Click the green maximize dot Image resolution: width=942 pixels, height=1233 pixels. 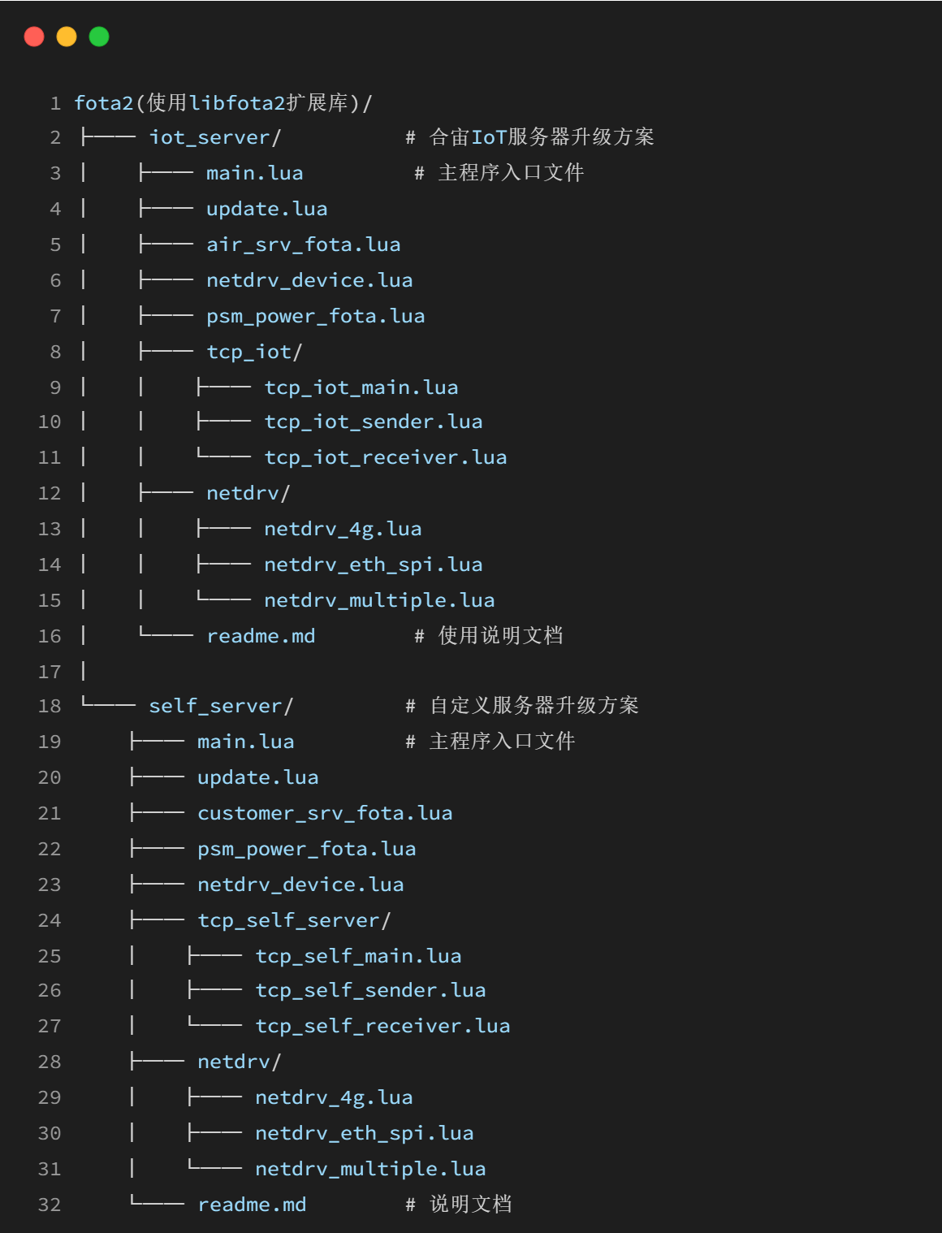coord(99,37)
